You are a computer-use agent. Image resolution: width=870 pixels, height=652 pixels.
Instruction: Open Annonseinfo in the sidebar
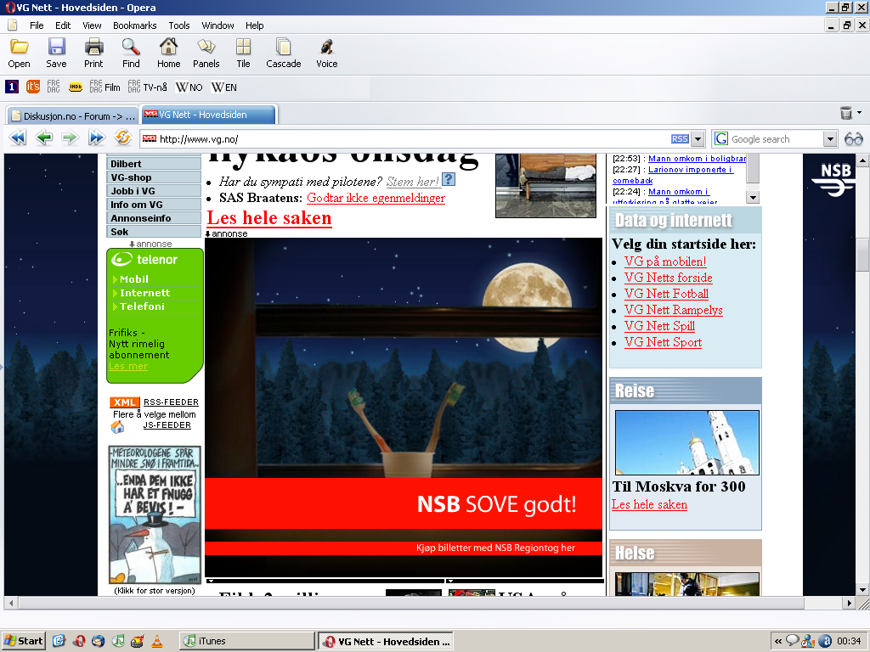154,218
